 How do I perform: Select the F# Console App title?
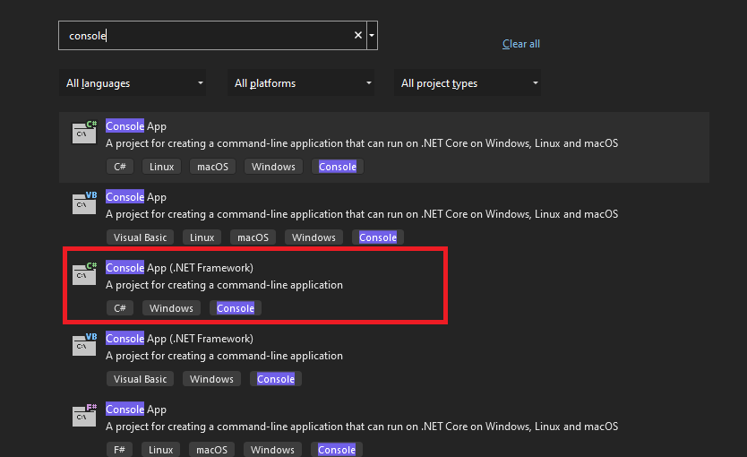[136, 410]
